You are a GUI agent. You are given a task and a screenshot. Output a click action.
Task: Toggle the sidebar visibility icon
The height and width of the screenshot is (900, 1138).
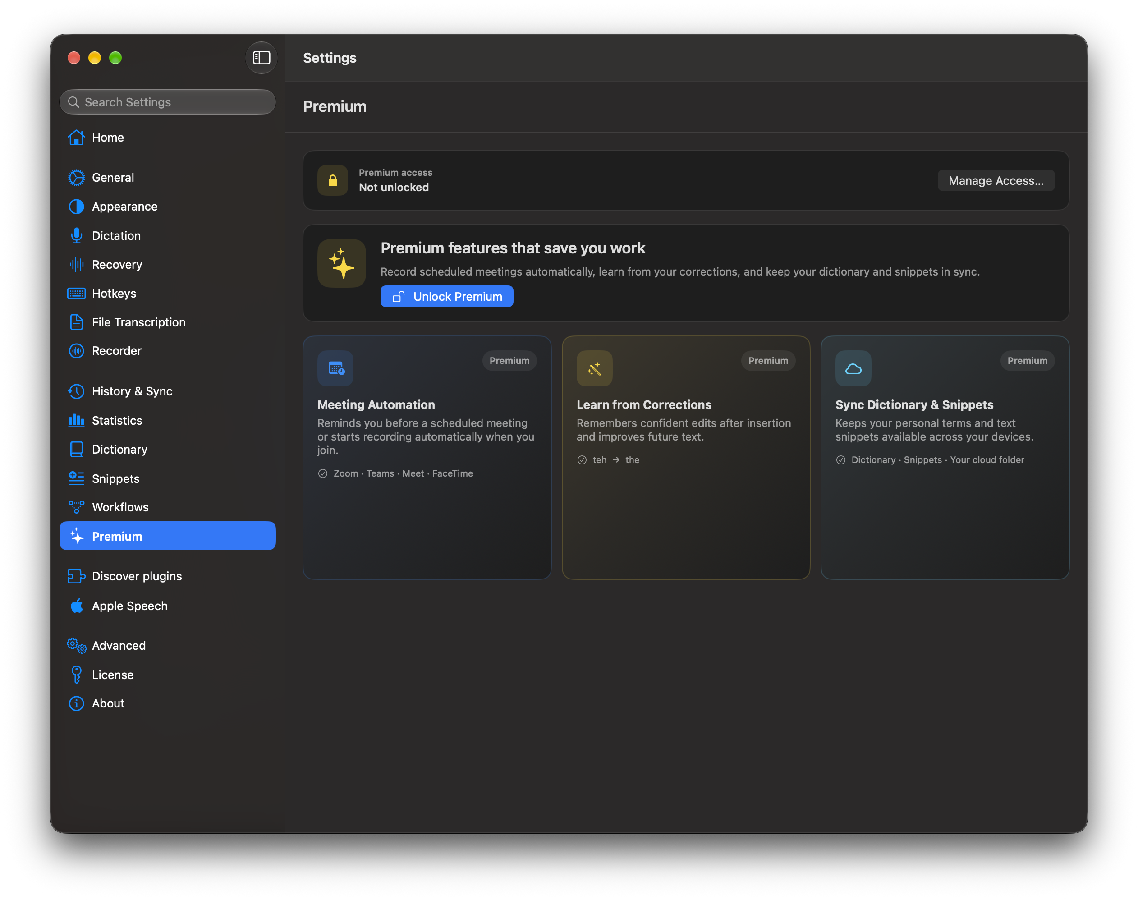[x=262, y=57]
